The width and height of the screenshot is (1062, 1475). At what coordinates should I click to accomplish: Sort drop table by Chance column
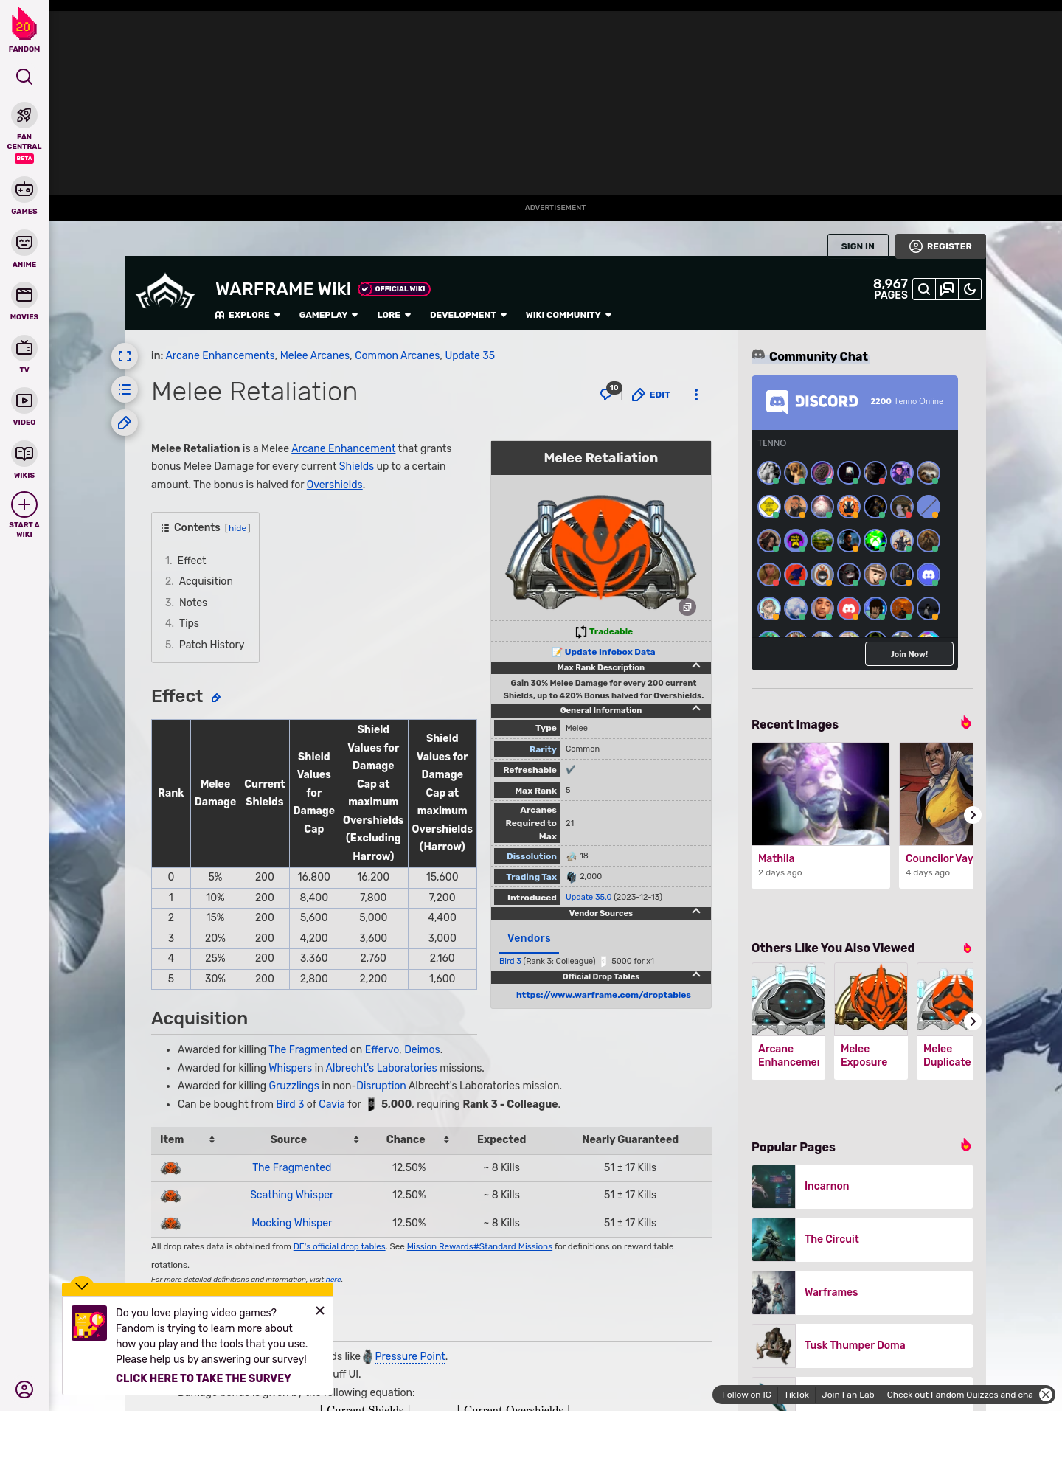446,1139
